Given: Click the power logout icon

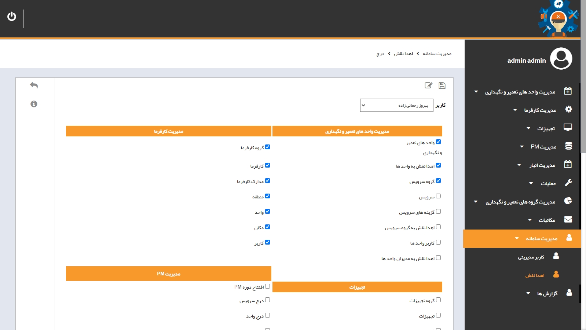Looking at the screenshot, I should point(12,16).
